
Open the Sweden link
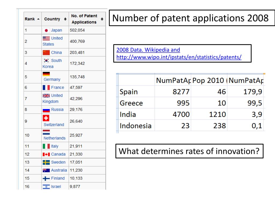pos(58,162)
